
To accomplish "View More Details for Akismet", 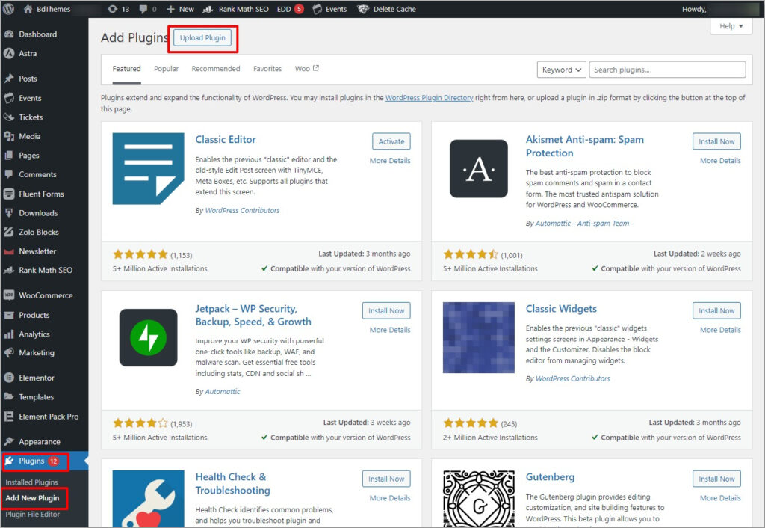I will click(720, 160).
